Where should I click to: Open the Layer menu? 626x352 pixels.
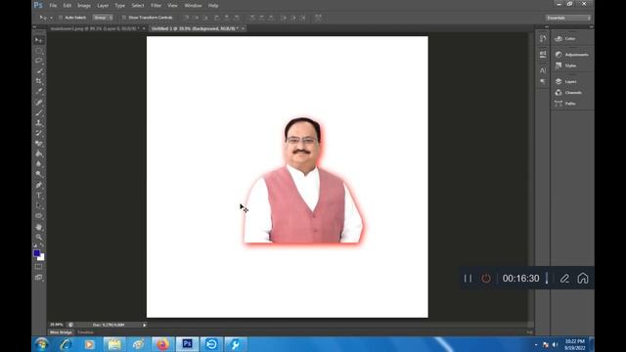[x=103, y=6]
